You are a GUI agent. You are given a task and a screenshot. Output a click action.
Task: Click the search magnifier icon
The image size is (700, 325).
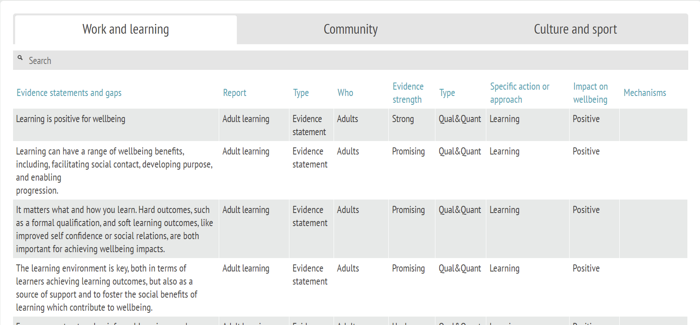pos(20,58)
